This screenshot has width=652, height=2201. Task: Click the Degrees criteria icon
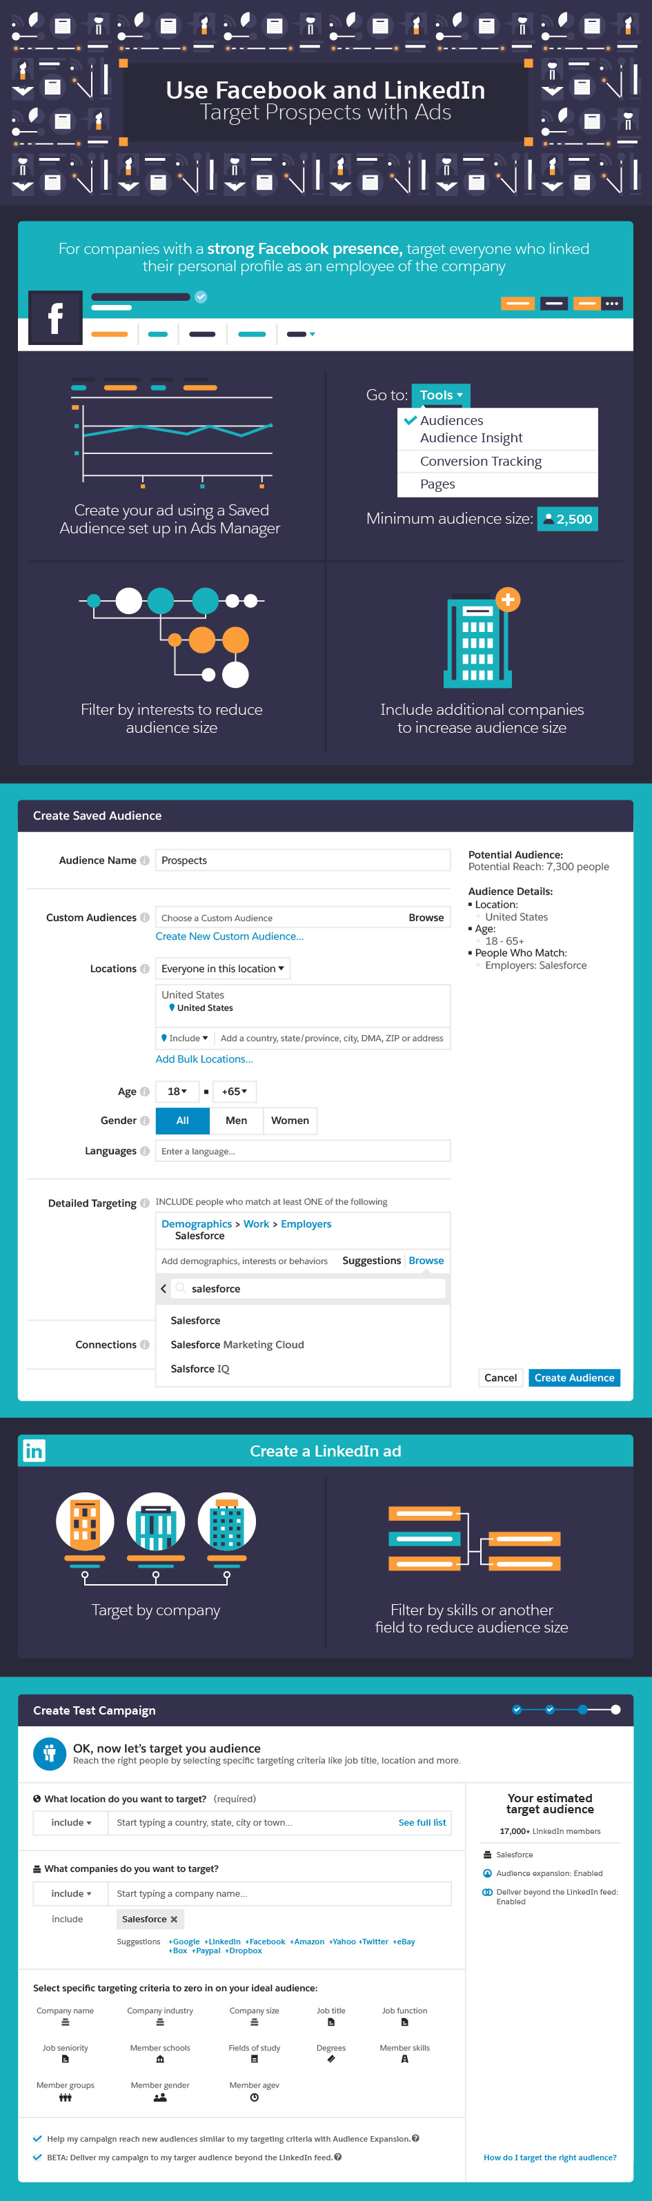pos(332,2059)
